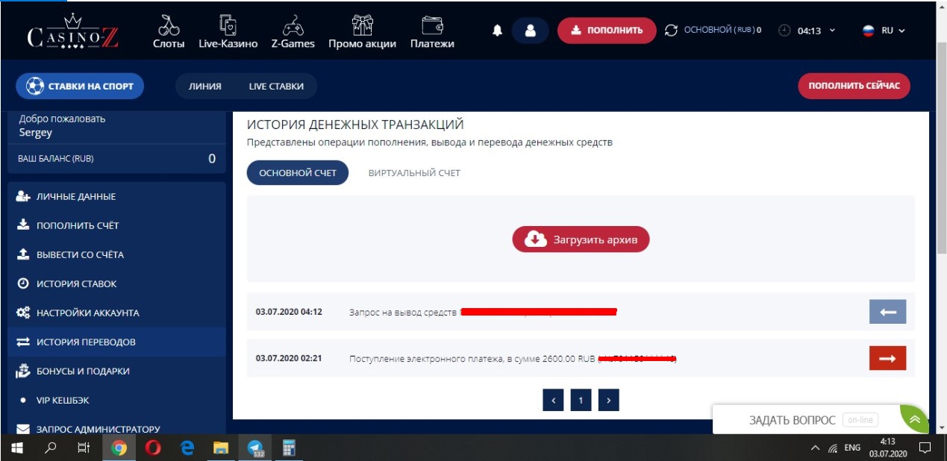Open LIVE СТАВКИ section
Image resolution: width=947 pixels, height=461 pixels.
(276, 87)
